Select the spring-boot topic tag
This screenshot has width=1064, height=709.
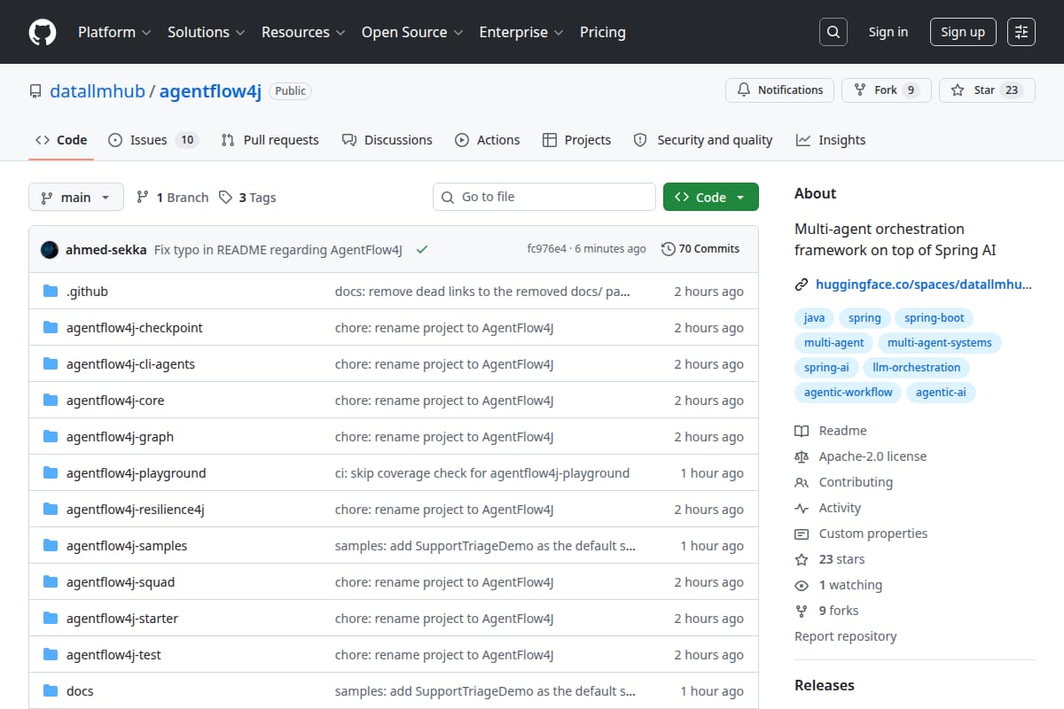(934, 317)
